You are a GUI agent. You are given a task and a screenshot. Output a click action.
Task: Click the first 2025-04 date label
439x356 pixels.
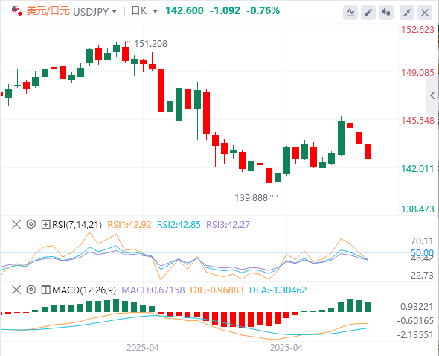(x=143, y=348)
